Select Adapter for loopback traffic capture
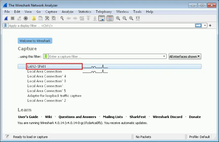The width and height of the screenshot is (219, 142). (x=109, y=96)
